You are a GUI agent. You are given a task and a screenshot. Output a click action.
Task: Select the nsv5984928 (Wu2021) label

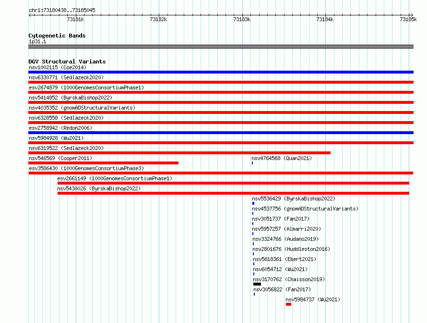tap(56, 138)
